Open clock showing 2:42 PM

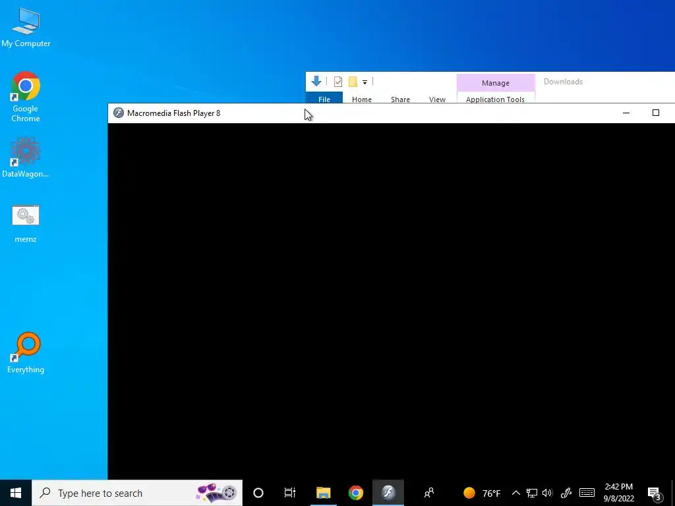pos(618,493)
